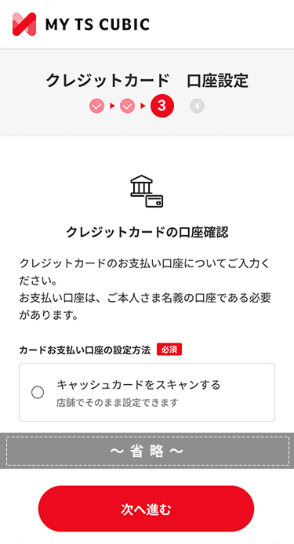
Task: Click the MY TS CUBIC header text
Action: (97, 24)
